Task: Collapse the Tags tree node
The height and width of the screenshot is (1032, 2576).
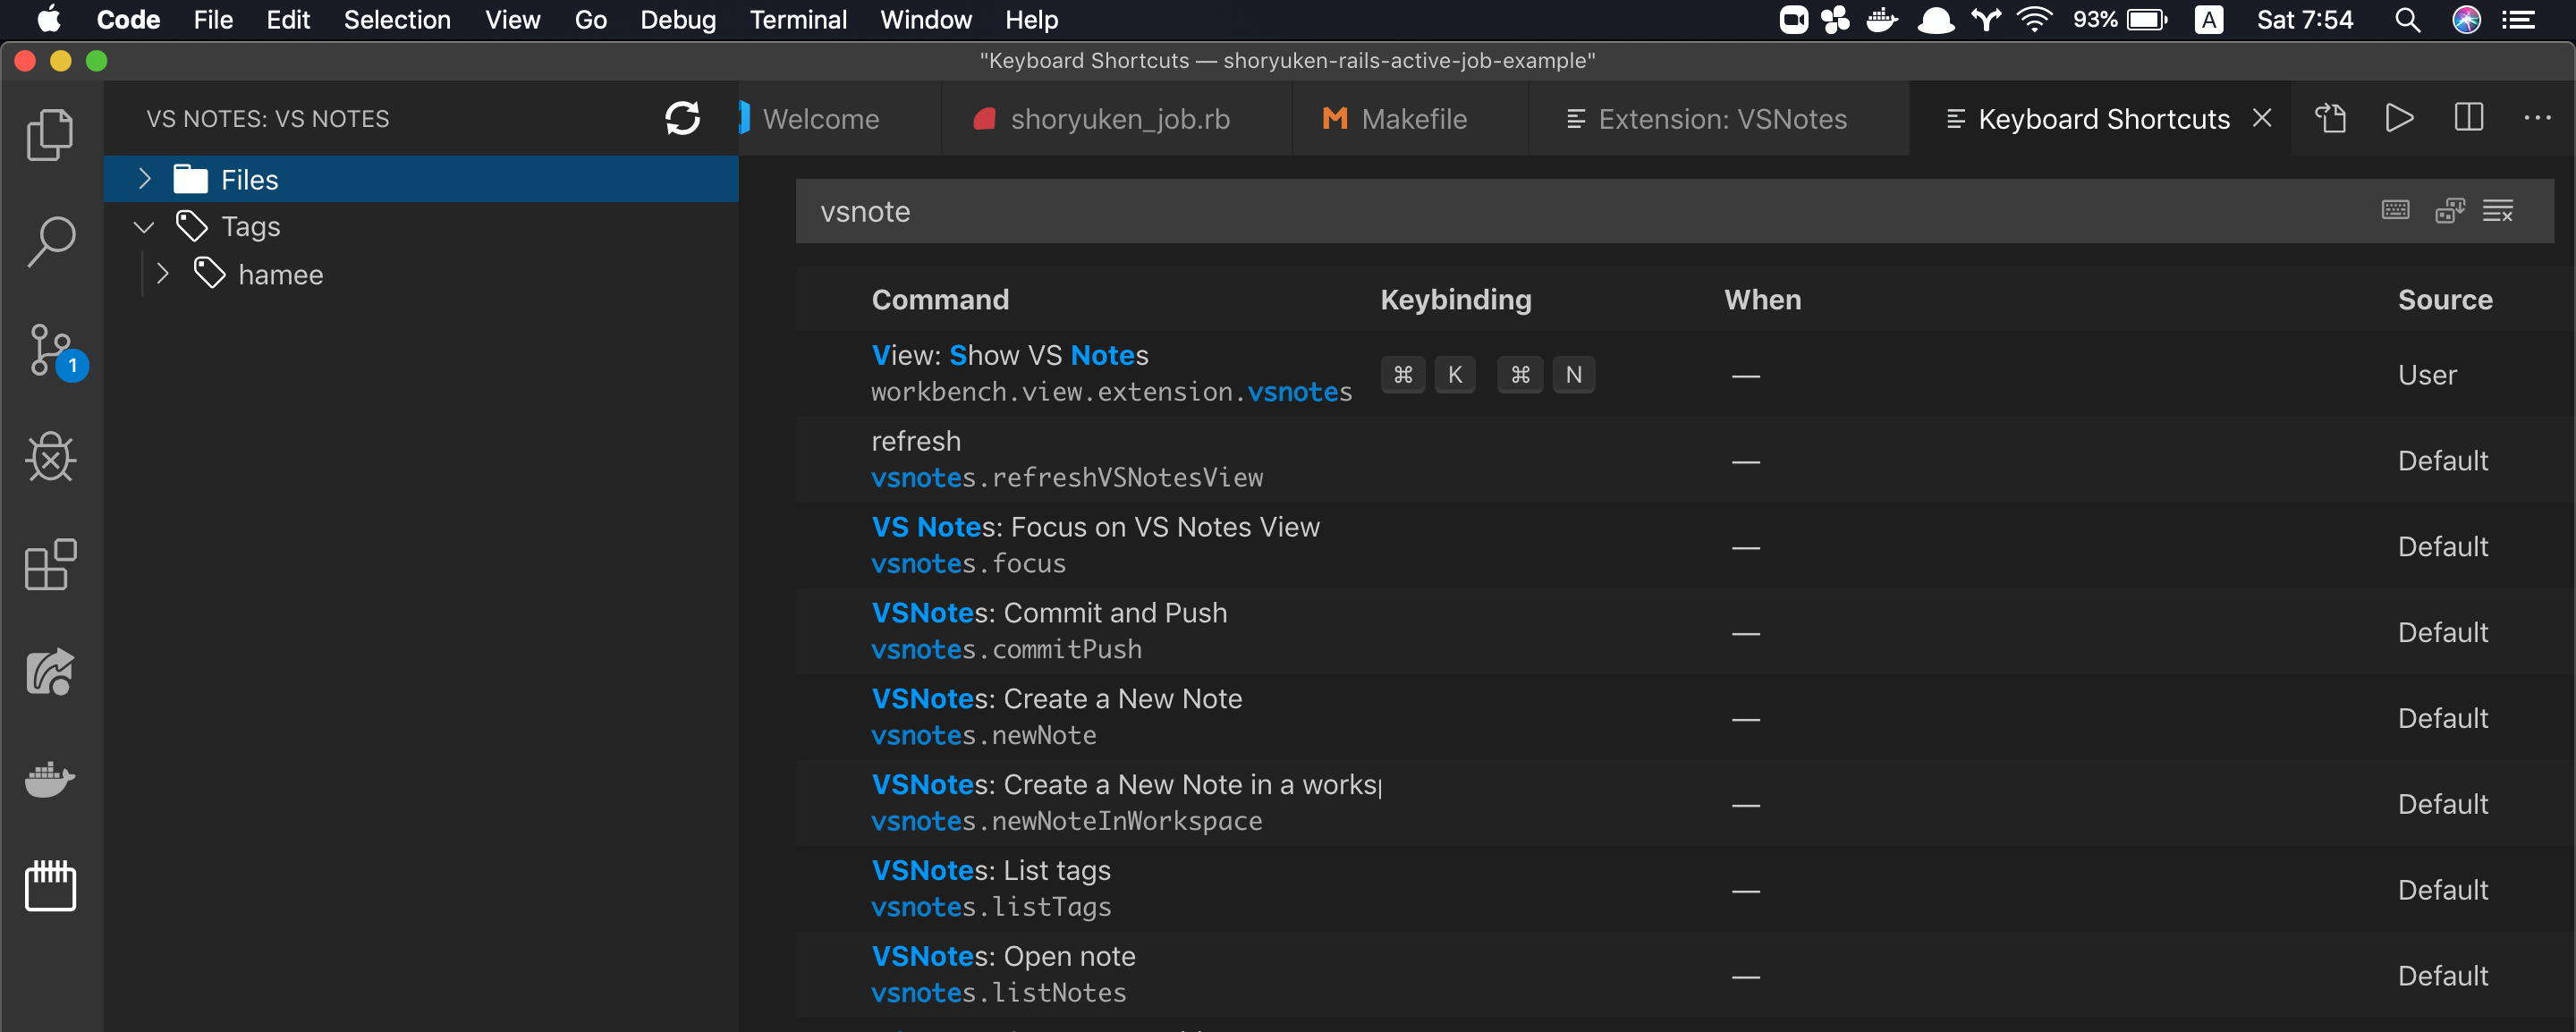Action: (145, 227)
